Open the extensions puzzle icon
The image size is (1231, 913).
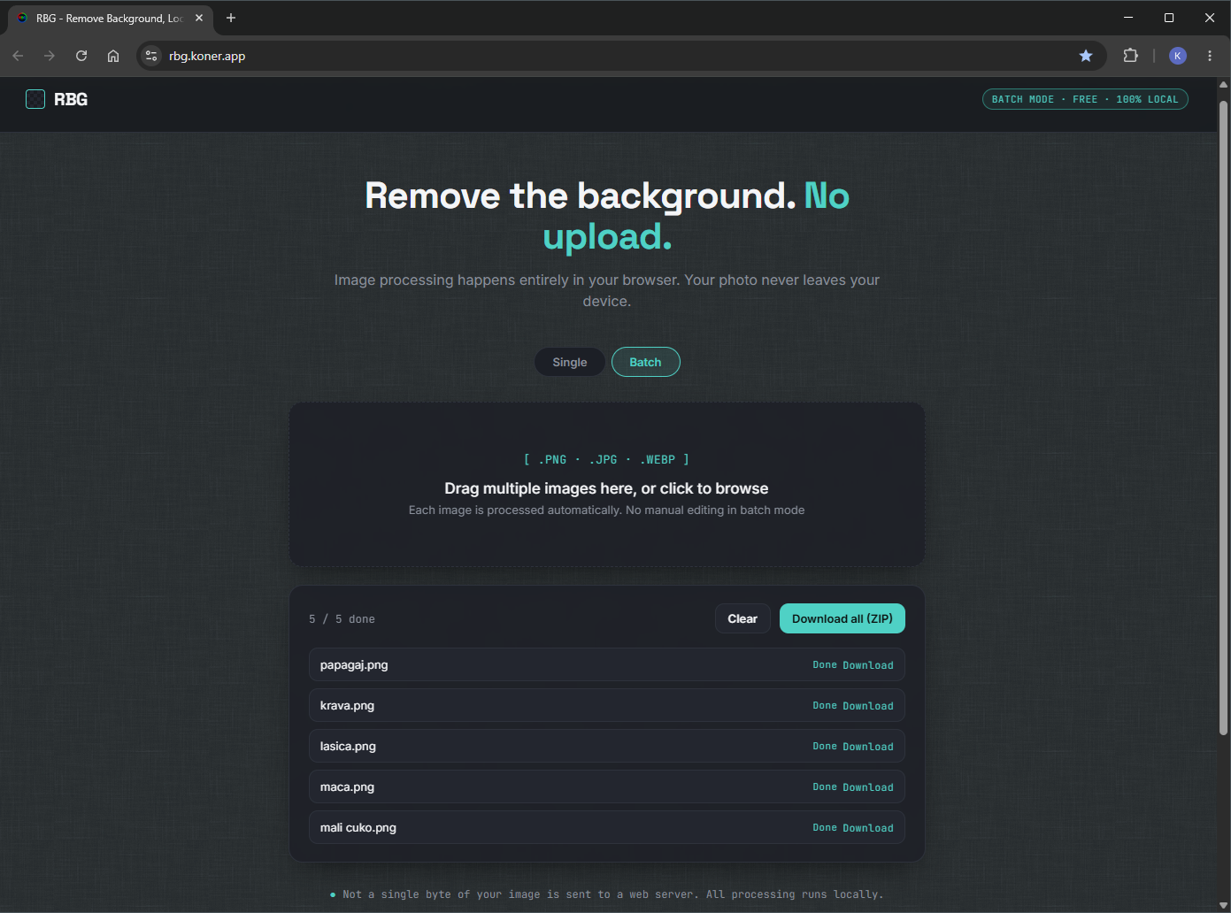click(1130, 56)
